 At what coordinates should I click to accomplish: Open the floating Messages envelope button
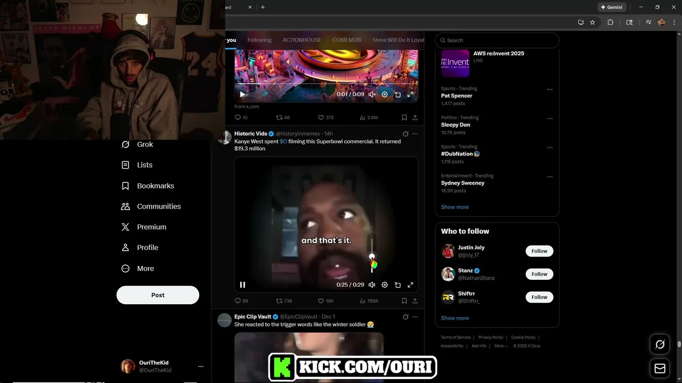[660, 368]
